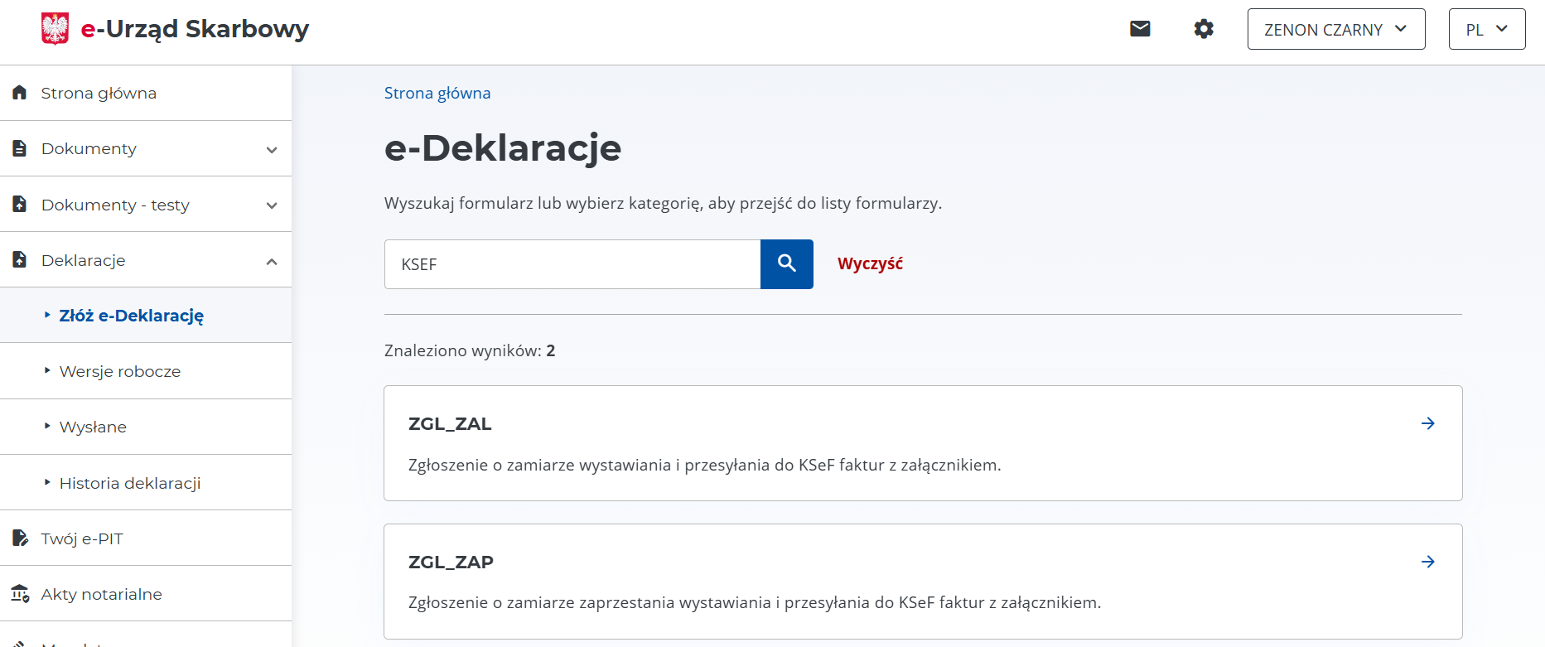
Task: Click the arrow on the ZGL_ZAL card
Action: [x=1427, y=423]
